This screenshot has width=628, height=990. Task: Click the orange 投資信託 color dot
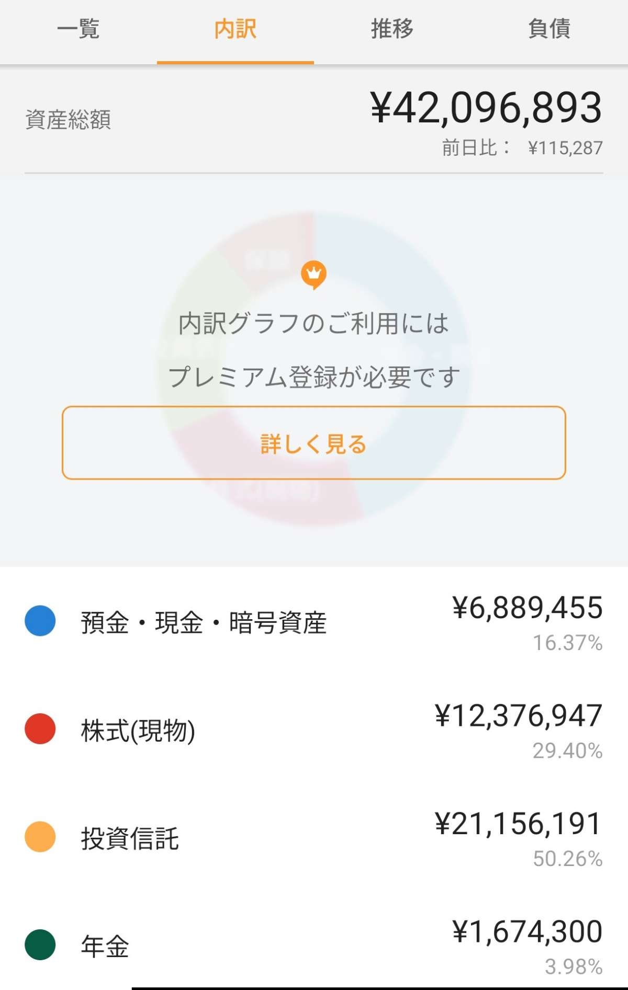coord(40,837)
